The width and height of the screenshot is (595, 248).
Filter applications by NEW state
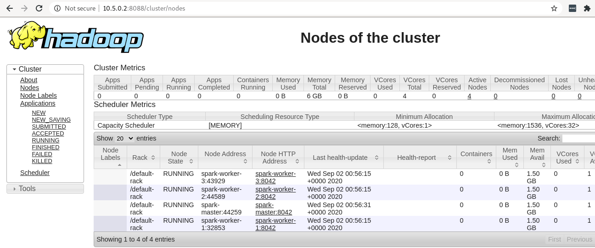tap(39, 113)
